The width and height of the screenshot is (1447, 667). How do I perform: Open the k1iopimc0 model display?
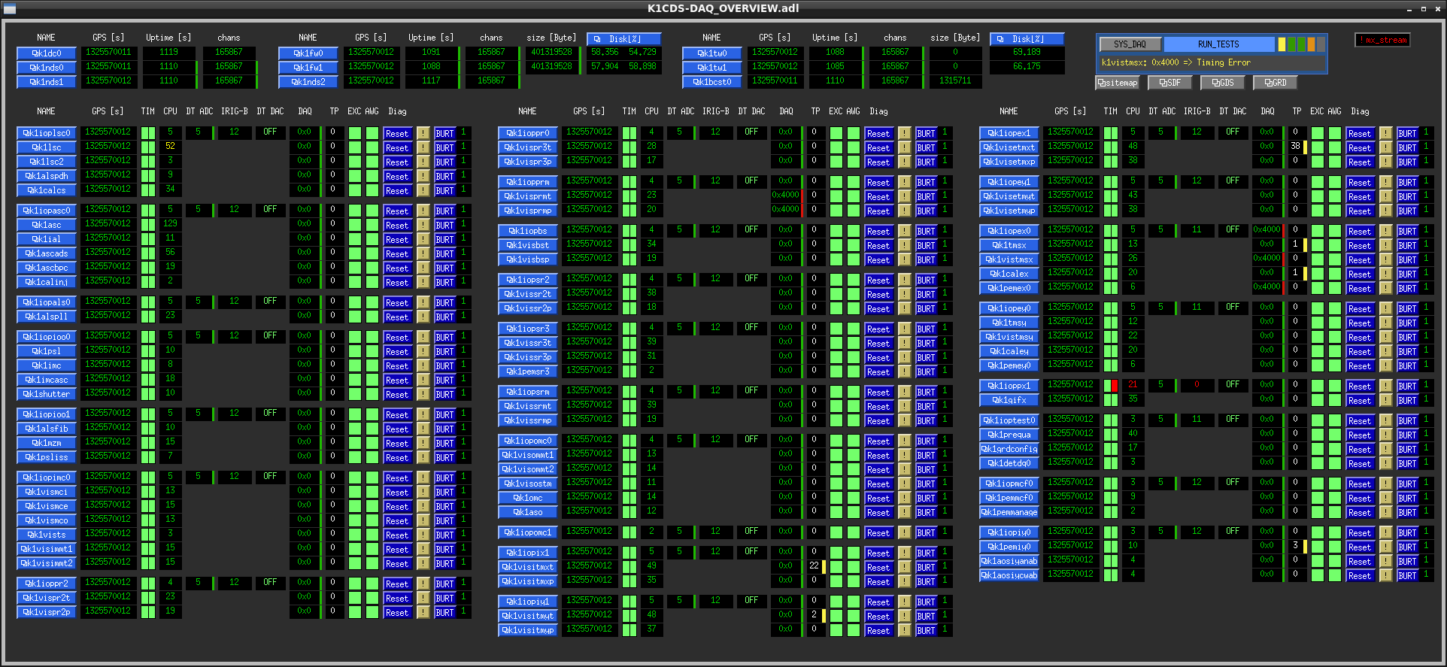click(x=47, y=478)
